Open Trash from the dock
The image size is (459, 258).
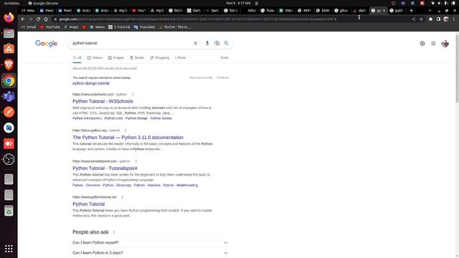click(x=9, y=211)
